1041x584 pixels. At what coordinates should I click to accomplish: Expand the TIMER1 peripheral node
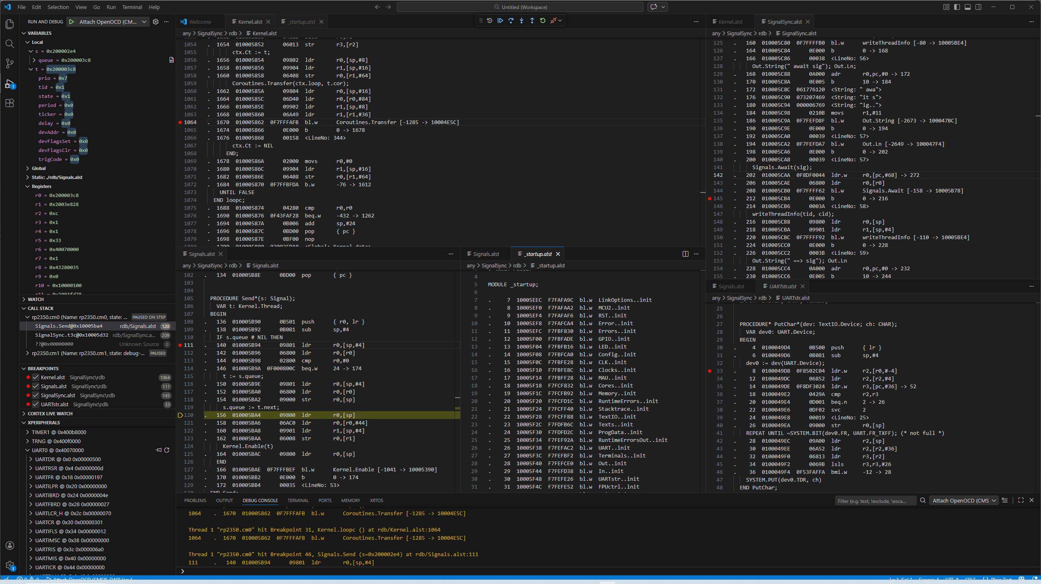click(27, 432)
